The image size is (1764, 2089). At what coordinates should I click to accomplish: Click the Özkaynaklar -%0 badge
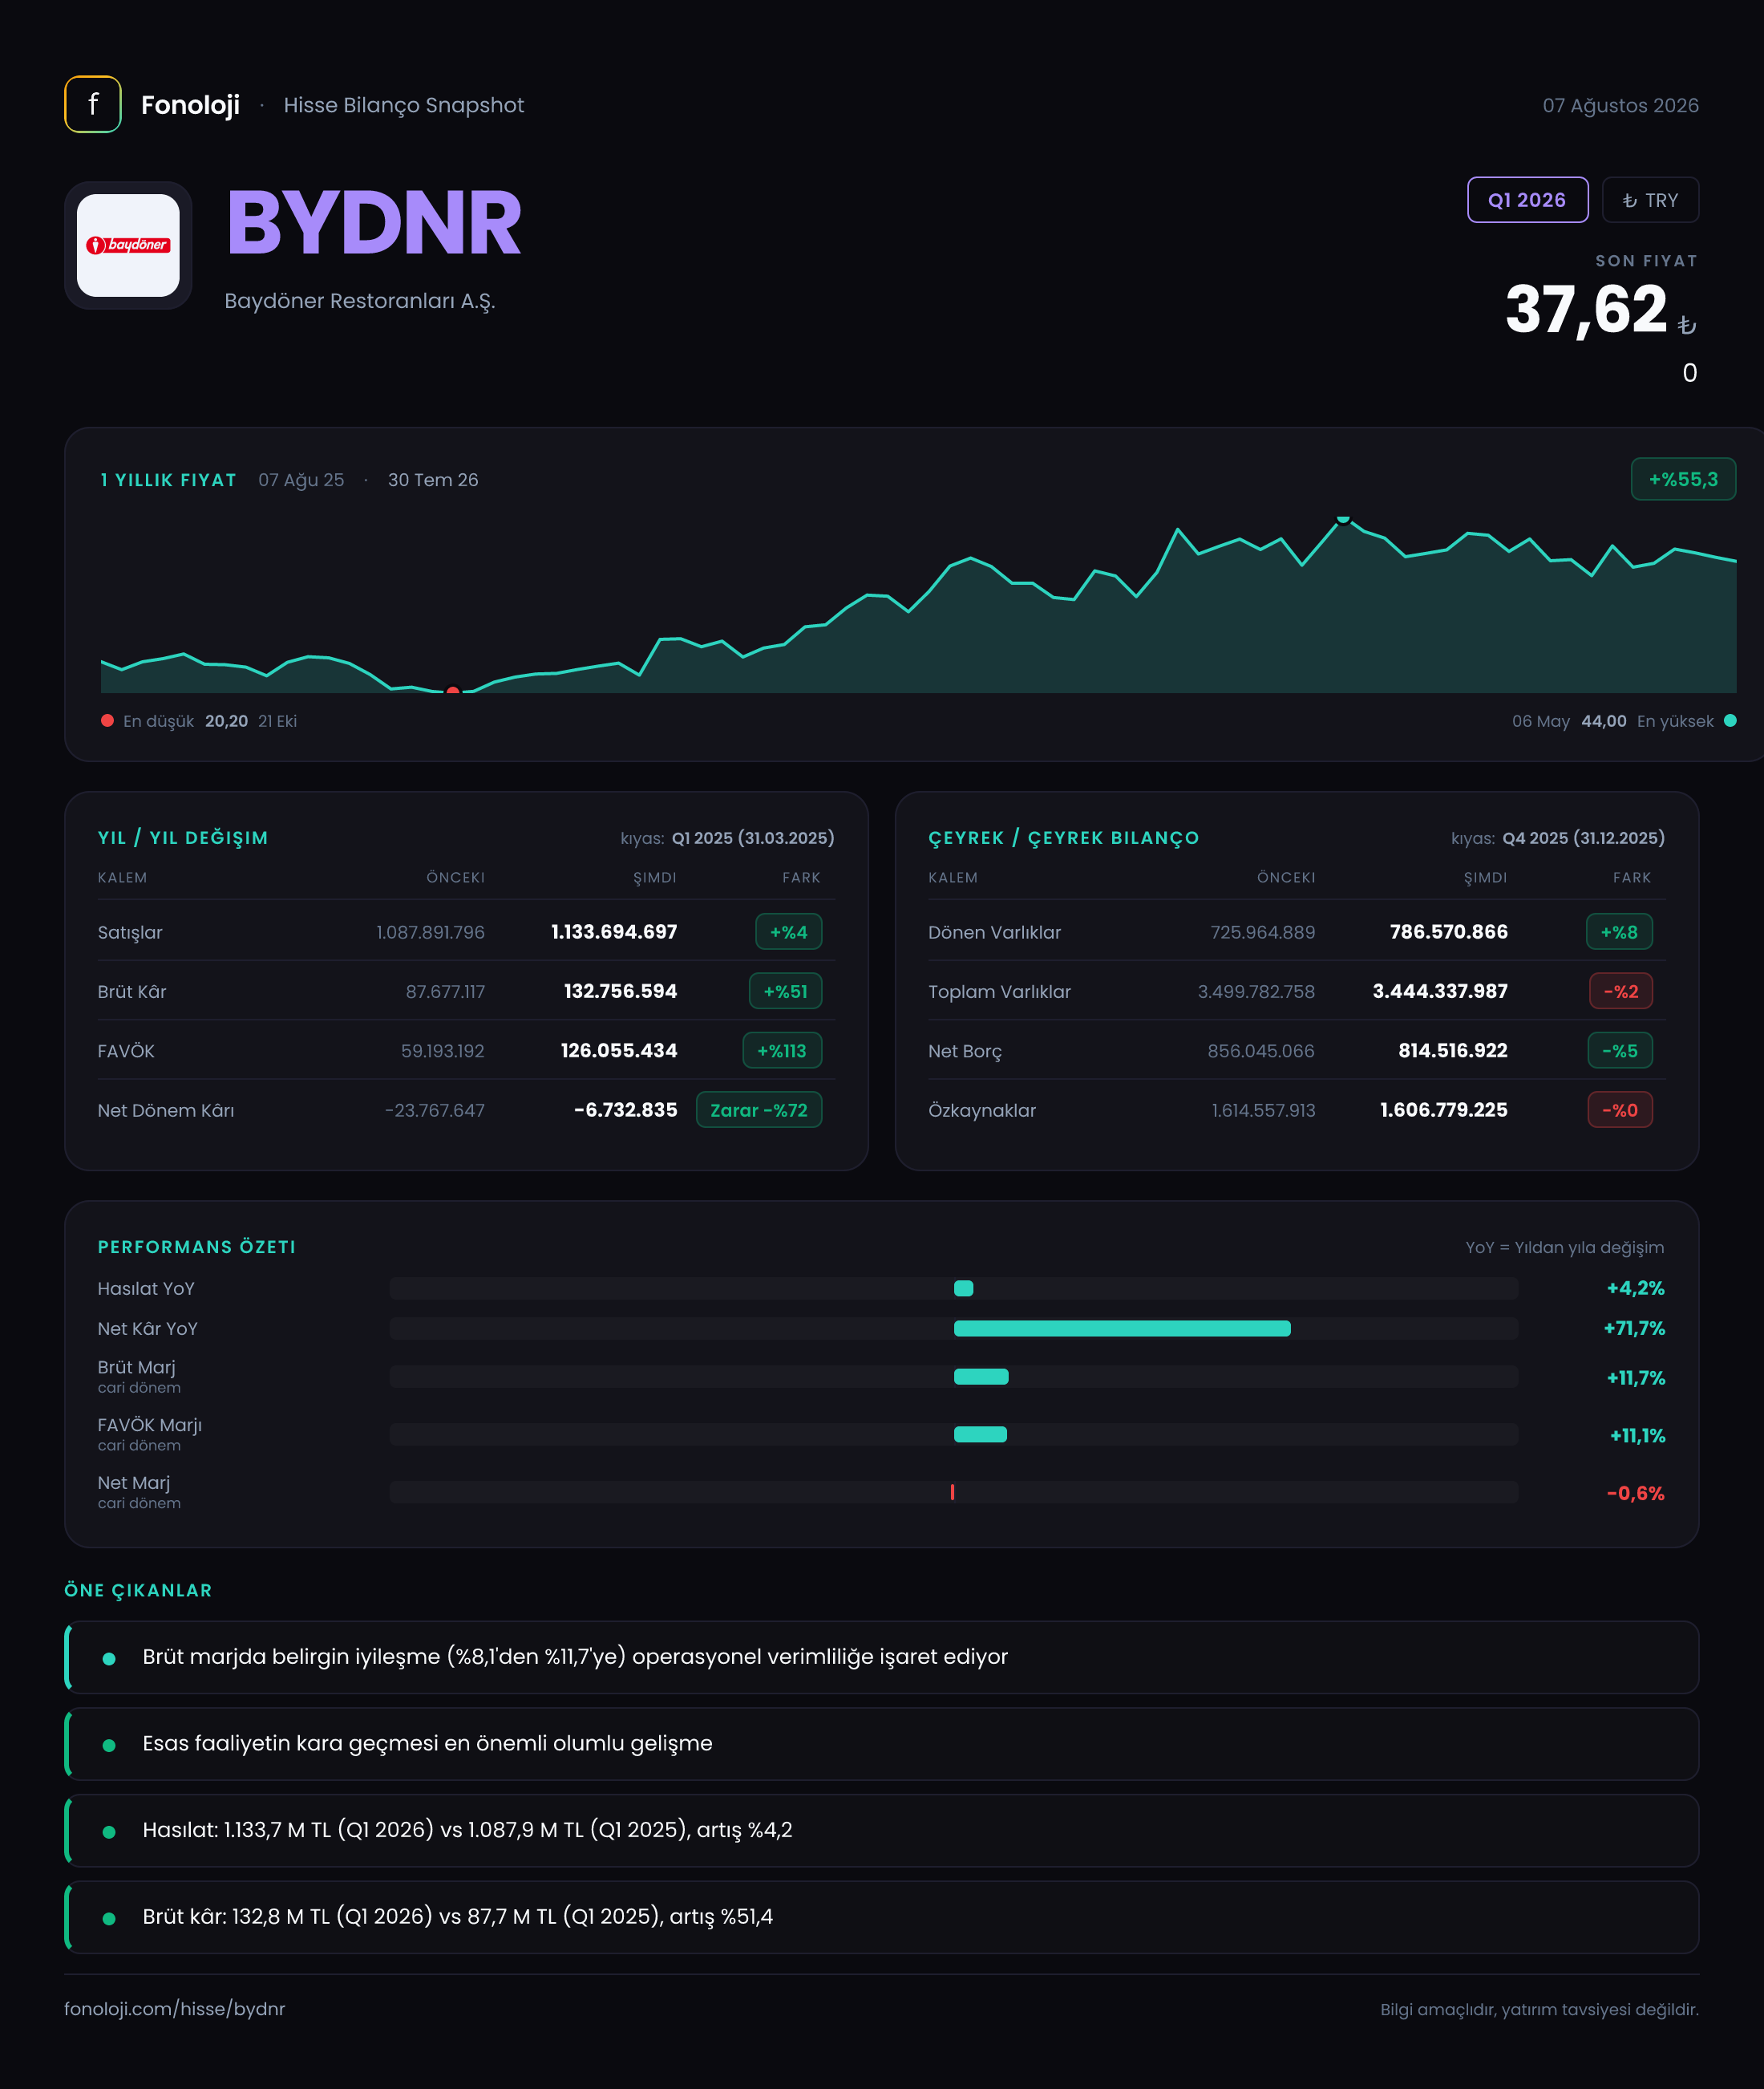[x=1620, y=1109]
